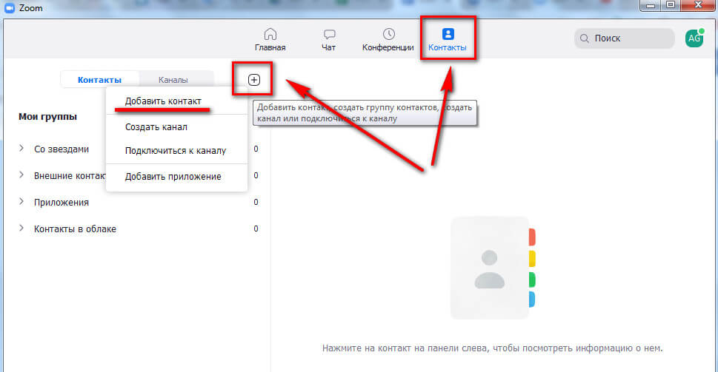
Task: Select the Контакты в облаке row
Action: click(x=137, y=229)
